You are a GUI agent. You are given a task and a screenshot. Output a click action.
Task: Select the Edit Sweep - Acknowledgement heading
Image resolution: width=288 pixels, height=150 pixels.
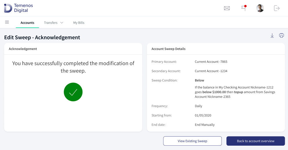point(42,38)
